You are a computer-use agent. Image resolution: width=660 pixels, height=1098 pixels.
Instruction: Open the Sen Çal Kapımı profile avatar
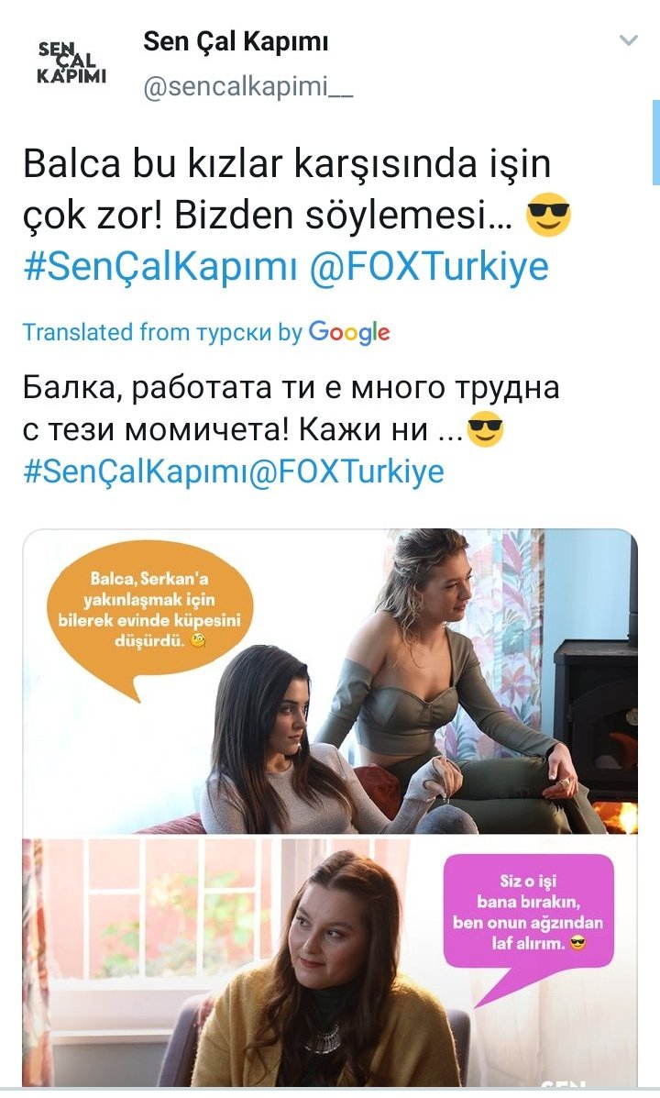tap(72, 63)
